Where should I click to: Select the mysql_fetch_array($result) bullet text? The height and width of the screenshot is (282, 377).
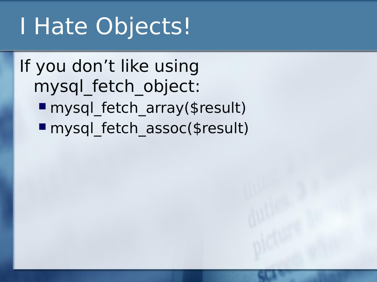(148, 108)
